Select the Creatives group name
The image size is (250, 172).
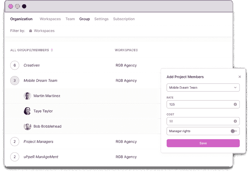tap(32, 65)
